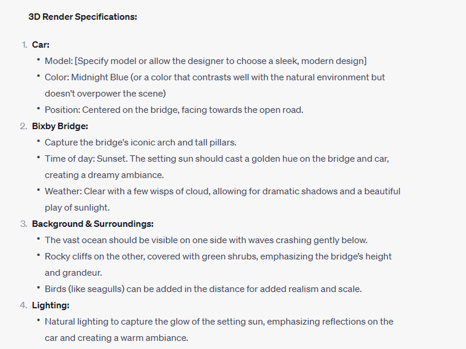Click the text "creating a dreamy ambiance."

tap(104, 175)
